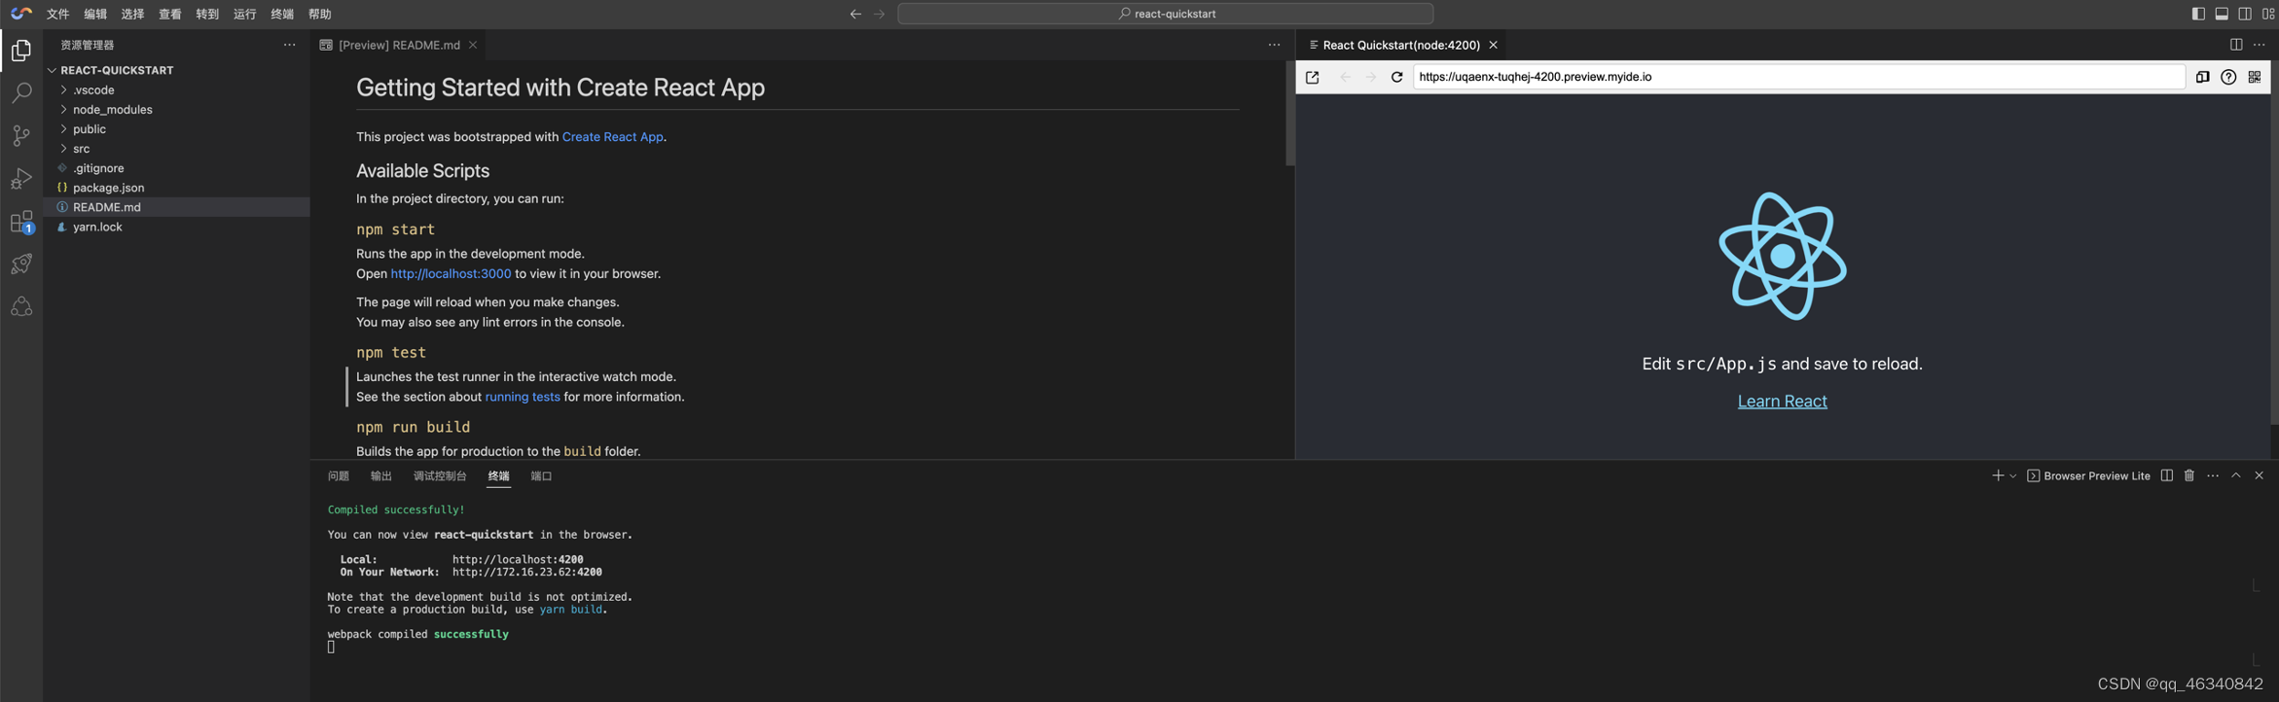Switch to the 问题 panel tab

339,475
